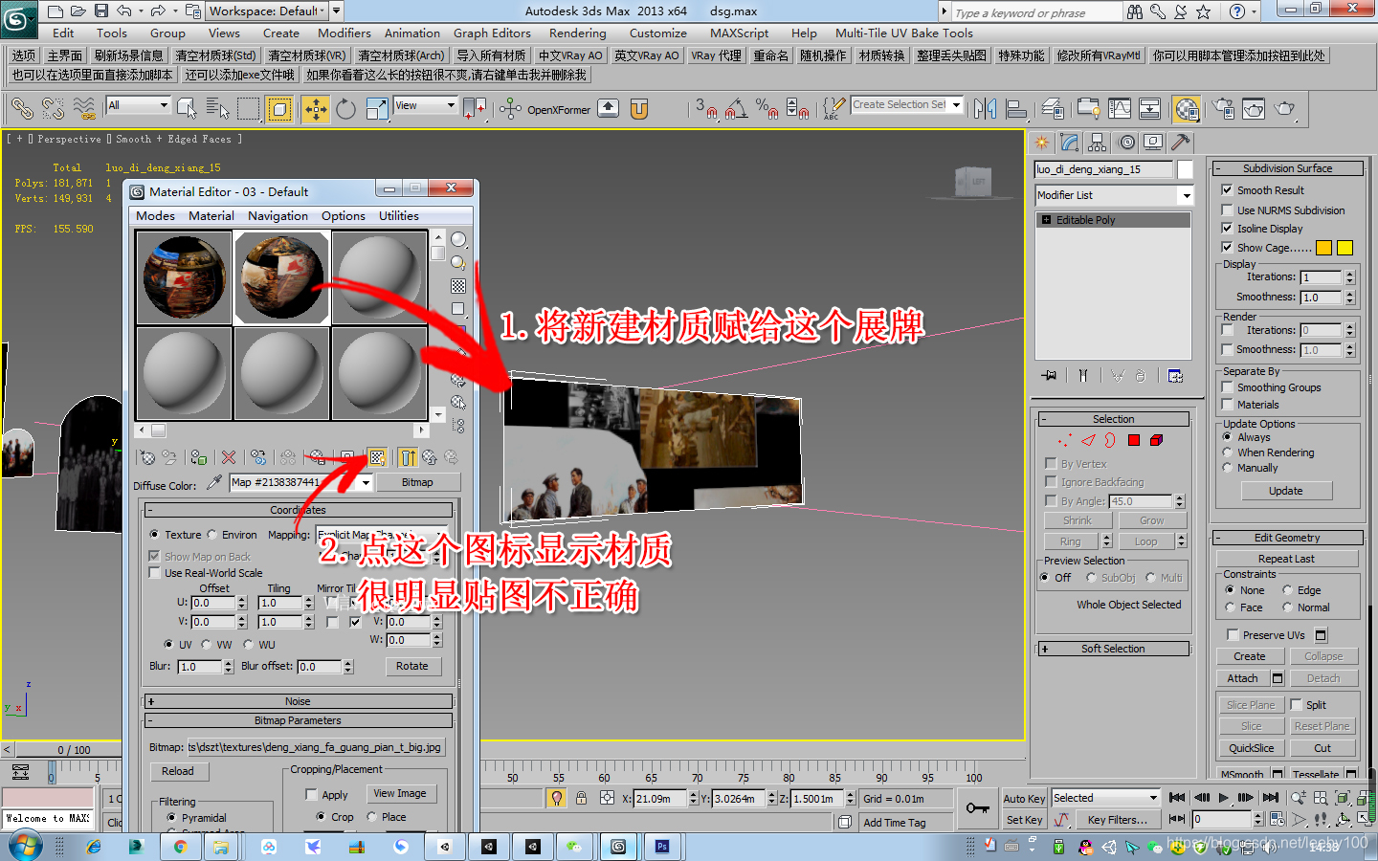Pick material with eyedropper icon

pyautogui.click(x=214, y=482)
